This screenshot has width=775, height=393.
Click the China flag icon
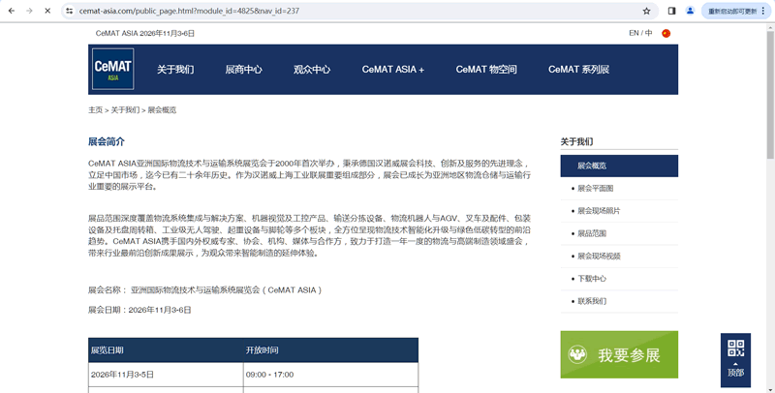[x=666, y=33]
